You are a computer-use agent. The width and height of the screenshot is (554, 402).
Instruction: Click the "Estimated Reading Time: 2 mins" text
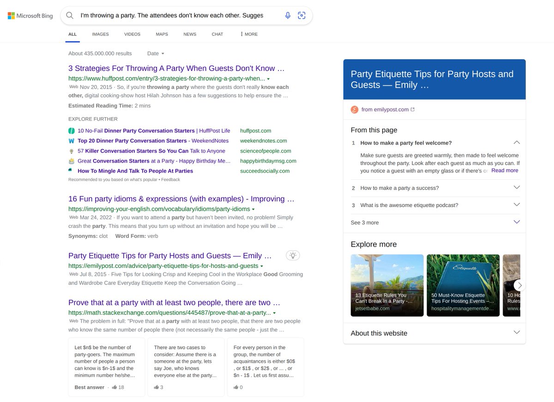tap(109, 106)
